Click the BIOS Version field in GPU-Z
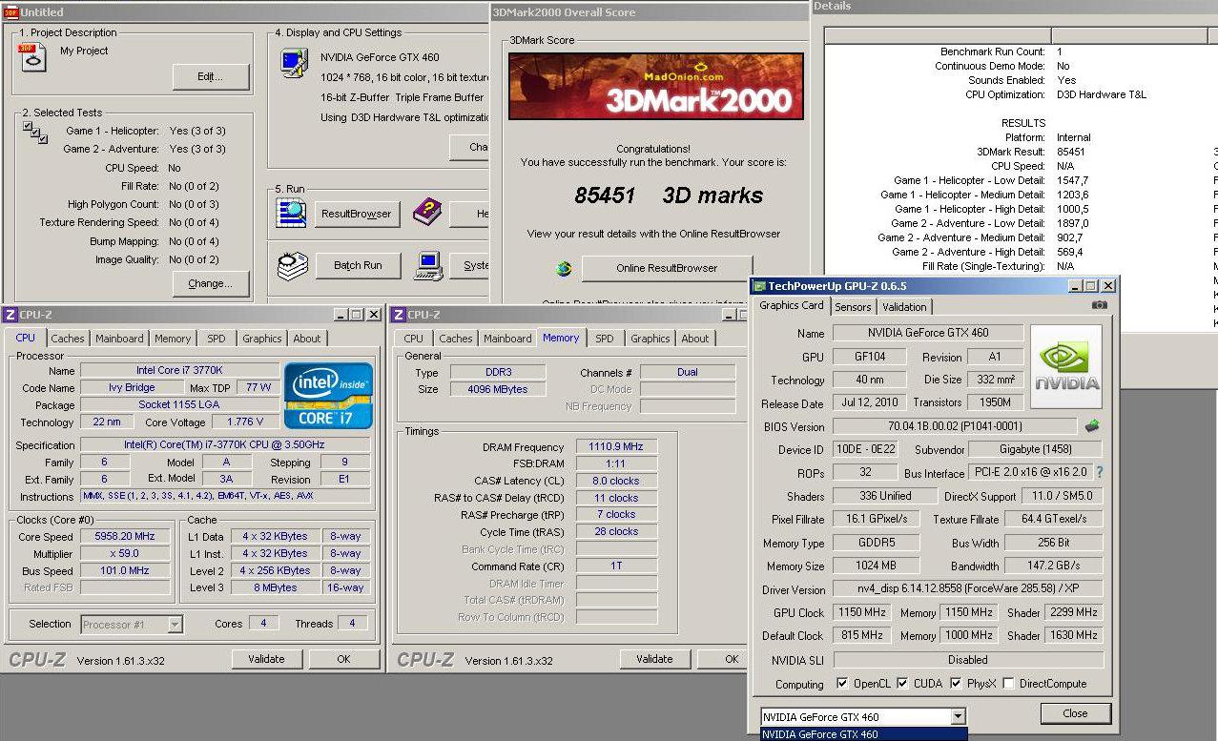 pyautogui.click(x=956, y=426)
